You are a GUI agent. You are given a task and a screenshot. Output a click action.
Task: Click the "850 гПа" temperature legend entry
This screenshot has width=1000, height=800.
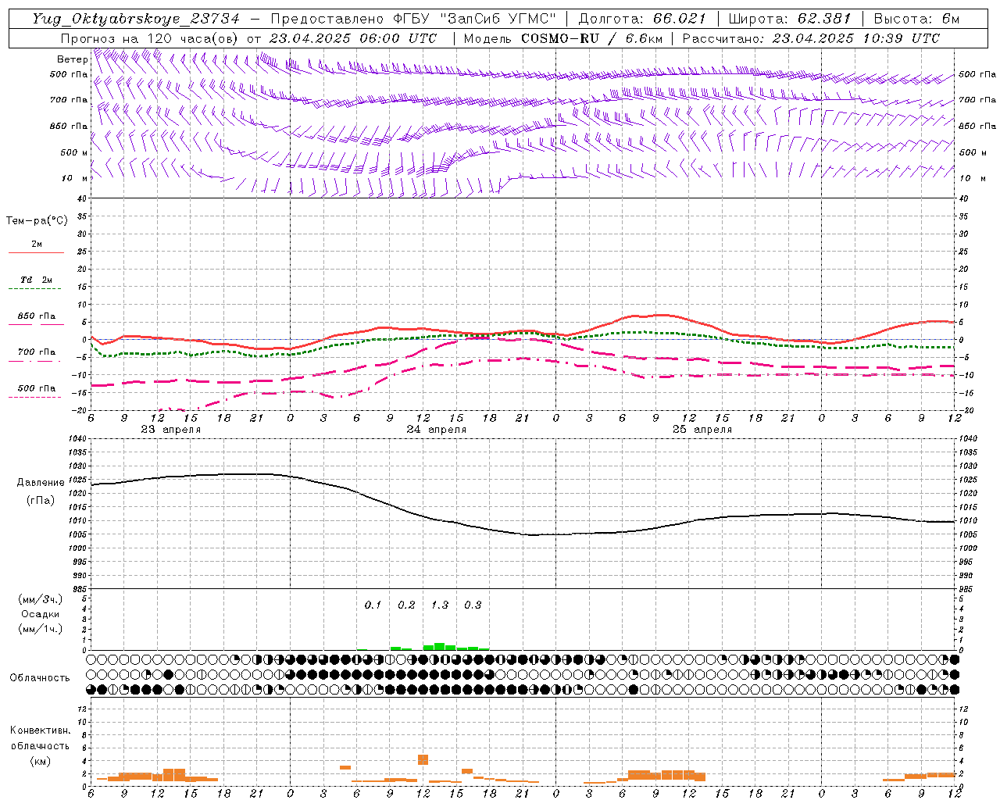tap(36, 316)
